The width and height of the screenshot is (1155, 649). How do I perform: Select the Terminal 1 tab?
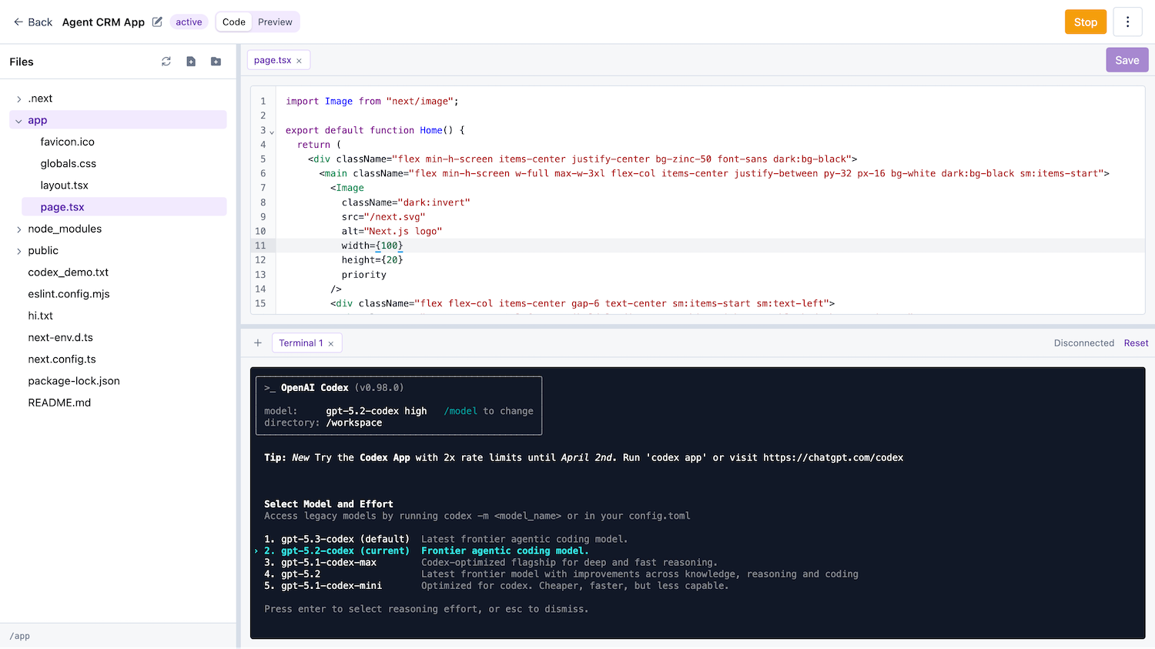pyautogui.click(x=303, y=343)
